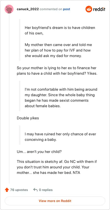Click the quote about conceiving a baby
This screenshot has width=110, height=210.
coord(61,137)
